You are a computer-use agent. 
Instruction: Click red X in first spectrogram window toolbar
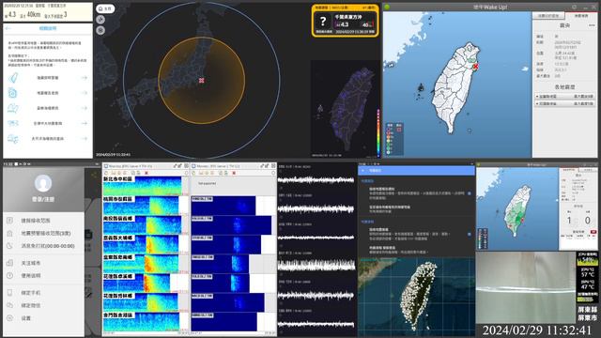click(x=146, y=173)
